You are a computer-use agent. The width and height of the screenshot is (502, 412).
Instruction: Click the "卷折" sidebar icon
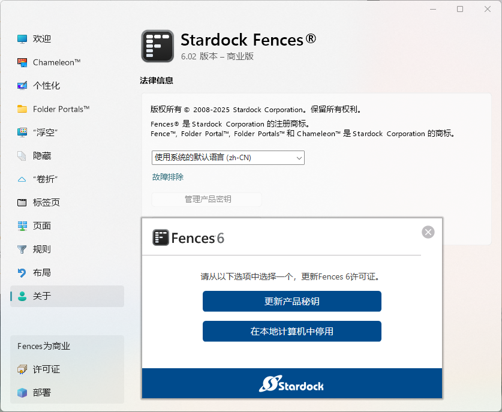click(22, 179)
